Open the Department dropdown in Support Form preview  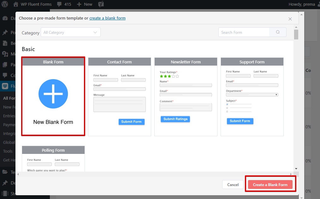pyautogui.click(x=252, y=95)
